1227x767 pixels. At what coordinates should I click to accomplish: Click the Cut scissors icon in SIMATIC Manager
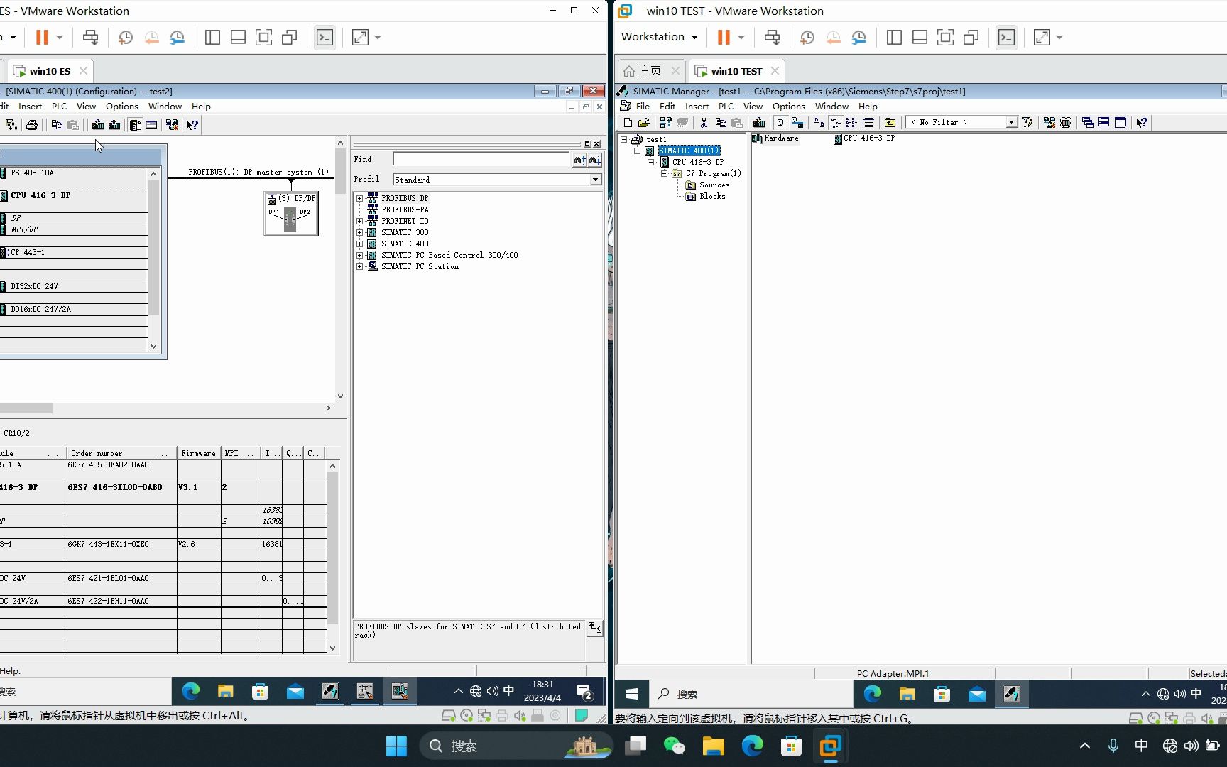click(x=704, y=123)
